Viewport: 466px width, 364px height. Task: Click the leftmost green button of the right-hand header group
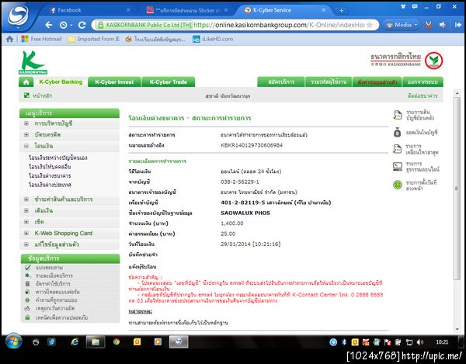[x=281, y=82]
